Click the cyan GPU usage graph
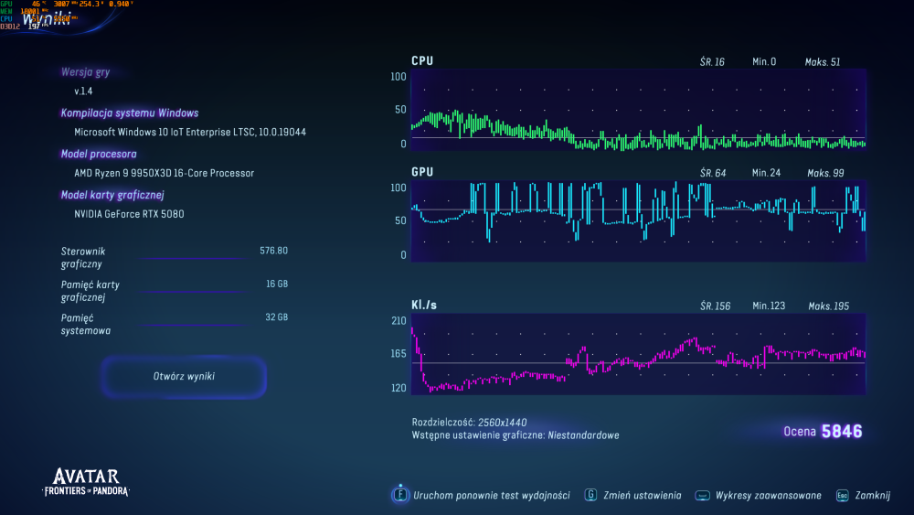This screenshot has width=914, height=515. [638, 220]
